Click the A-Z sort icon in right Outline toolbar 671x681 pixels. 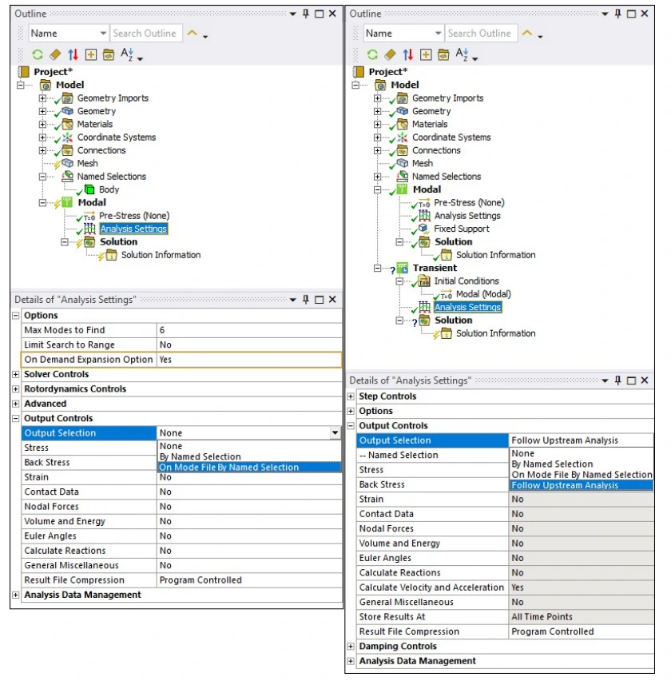463,54
